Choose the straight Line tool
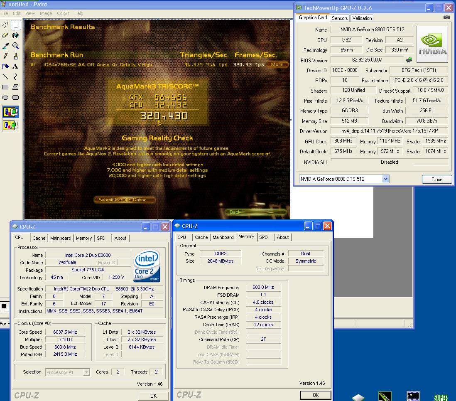This screenshot has height=401, width=456. coord(5,76)
